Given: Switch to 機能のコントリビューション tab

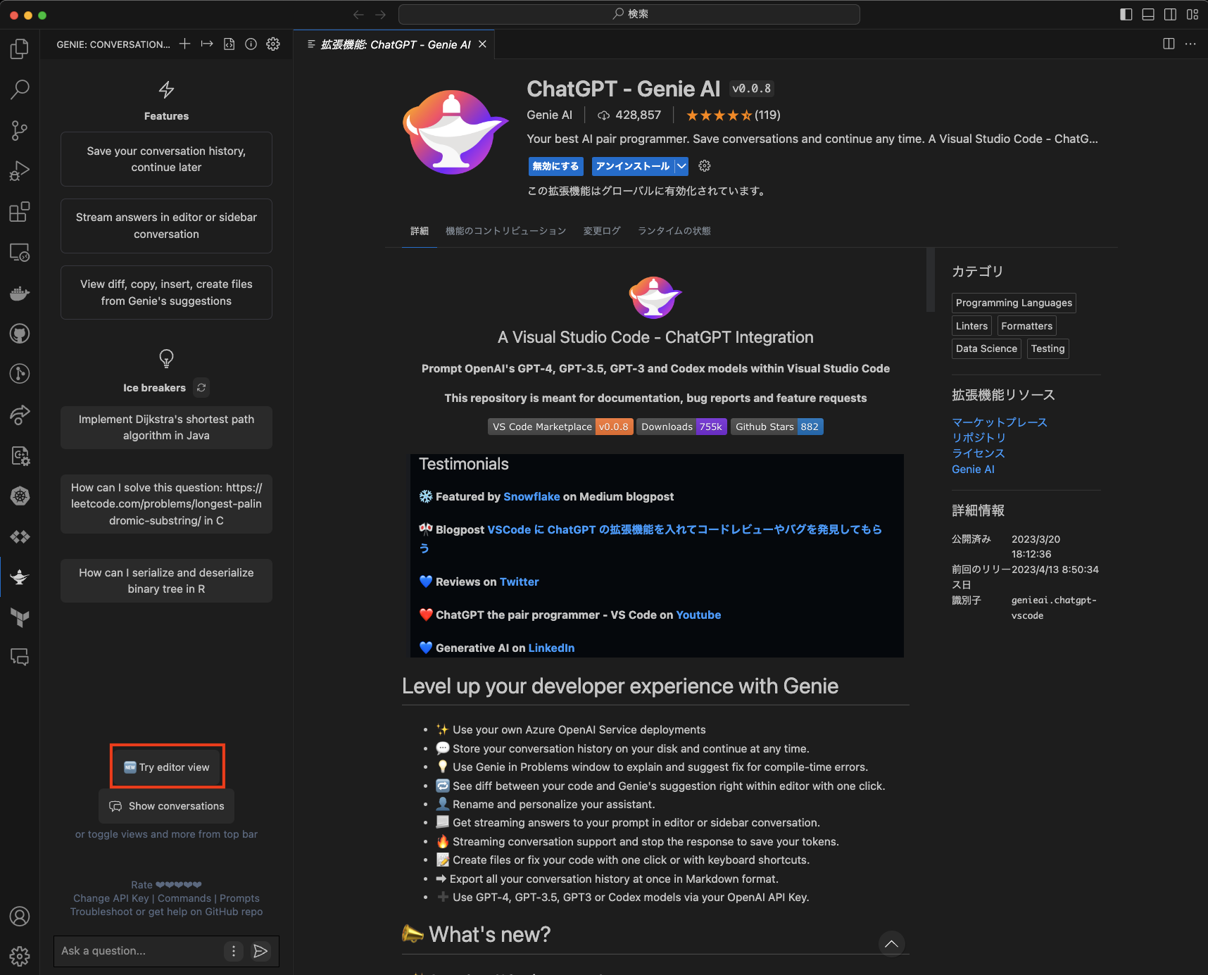Looking at the screenshot, I should [505, 231].
